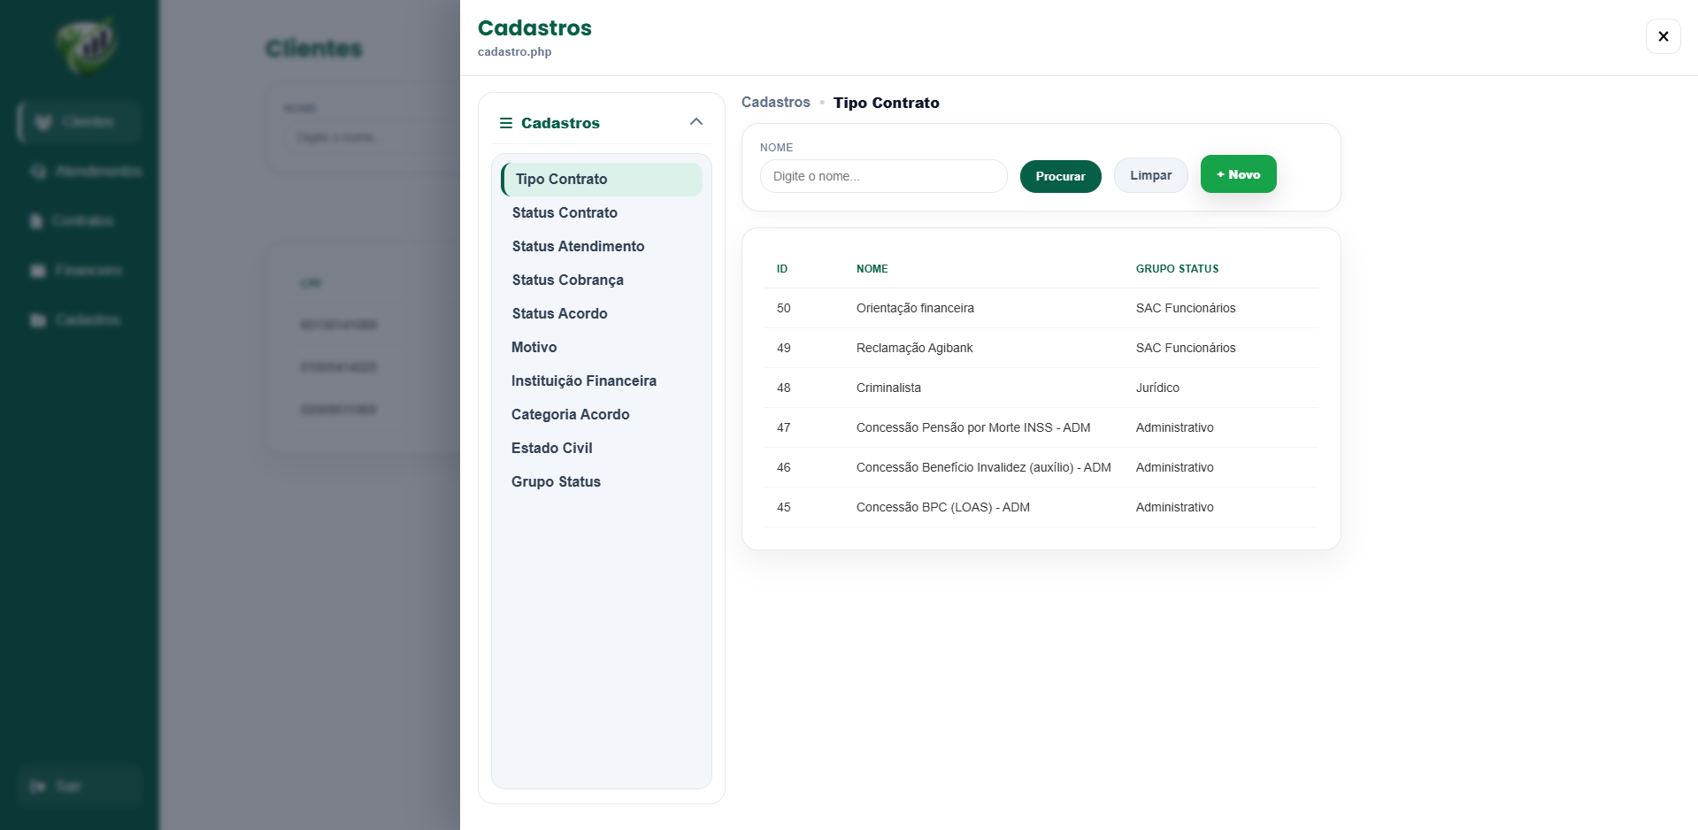Open Instituição Financeira section
Screen dimensions: 1698x830
(583, 380)
